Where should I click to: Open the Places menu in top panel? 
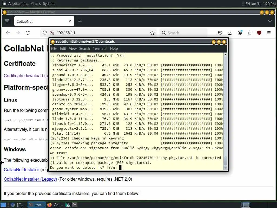(35, 4)
